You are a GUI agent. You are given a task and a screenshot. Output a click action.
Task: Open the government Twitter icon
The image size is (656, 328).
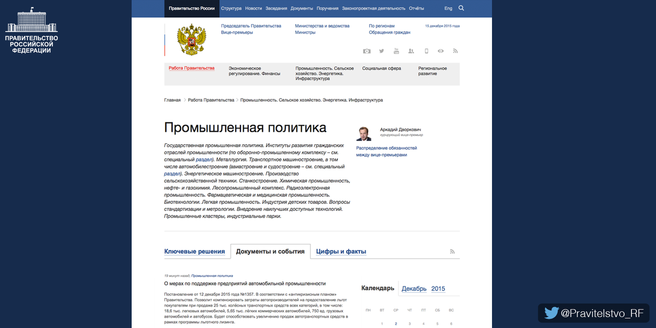point(382,51)
